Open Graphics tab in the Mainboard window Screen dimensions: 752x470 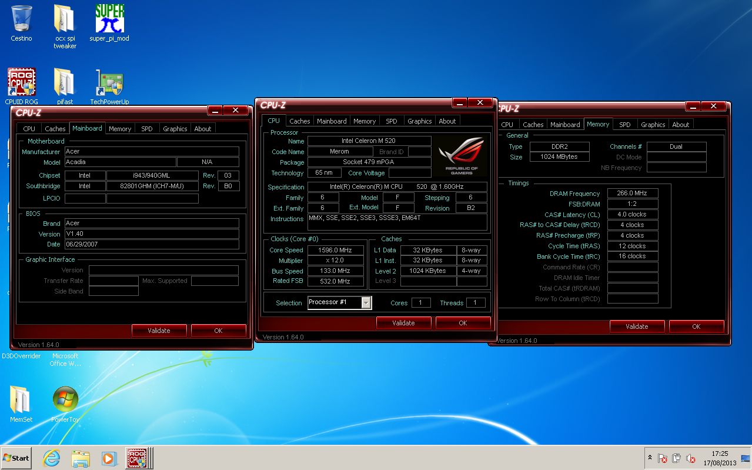pyautogui.click(x=175, y=129)
